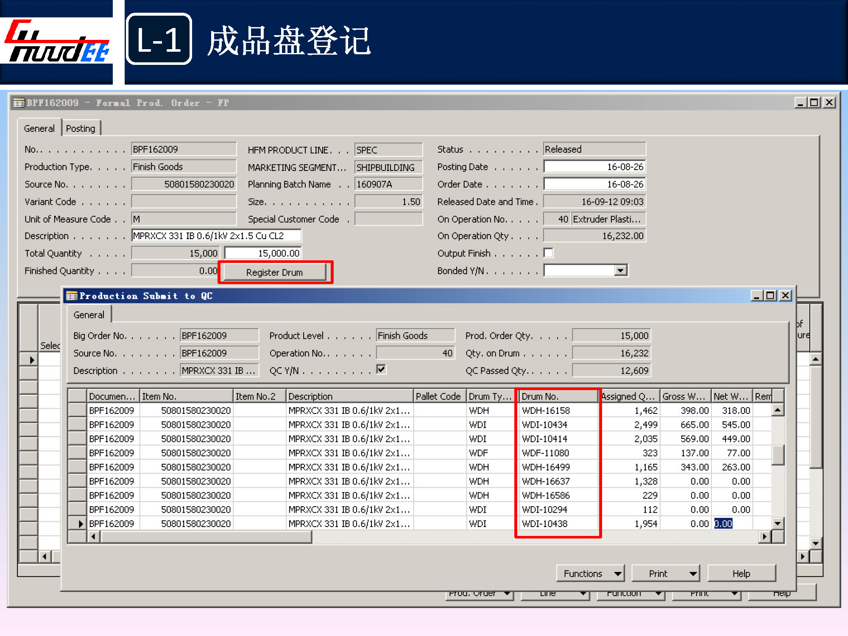848x636 pixels.
Task: Toggle the Output Finish checkbox
Action: [548, 253]
